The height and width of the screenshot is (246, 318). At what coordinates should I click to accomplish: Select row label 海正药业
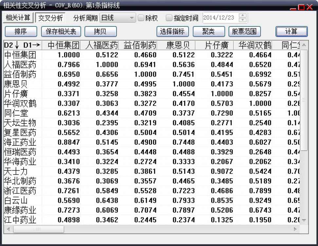click(x=20, y=142)
